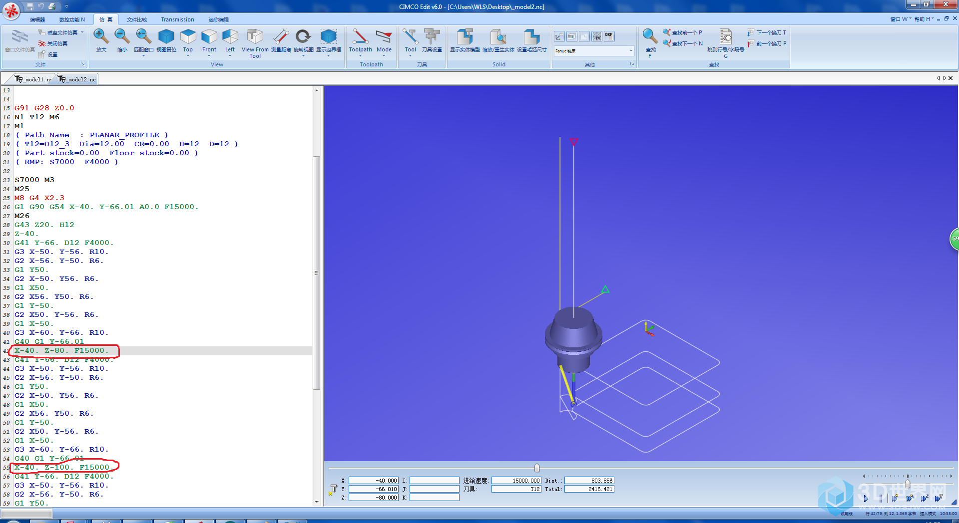Click the STL mesh icon in 其他 group
Image resolution: width=959 pixels, height=523 pixels.
pyautogui.click(x=596, y=36)
